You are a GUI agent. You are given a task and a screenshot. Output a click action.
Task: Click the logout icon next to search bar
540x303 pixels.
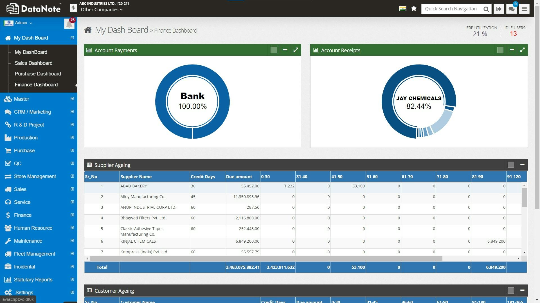(x=499, y=9)
